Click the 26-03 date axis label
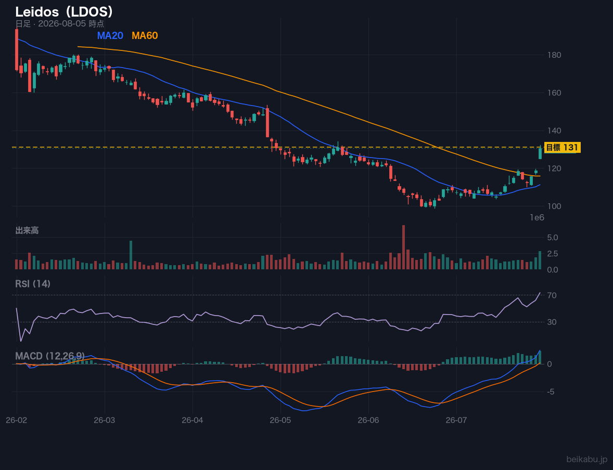Screen dimensions: 613x470 [x=105, y=421]
